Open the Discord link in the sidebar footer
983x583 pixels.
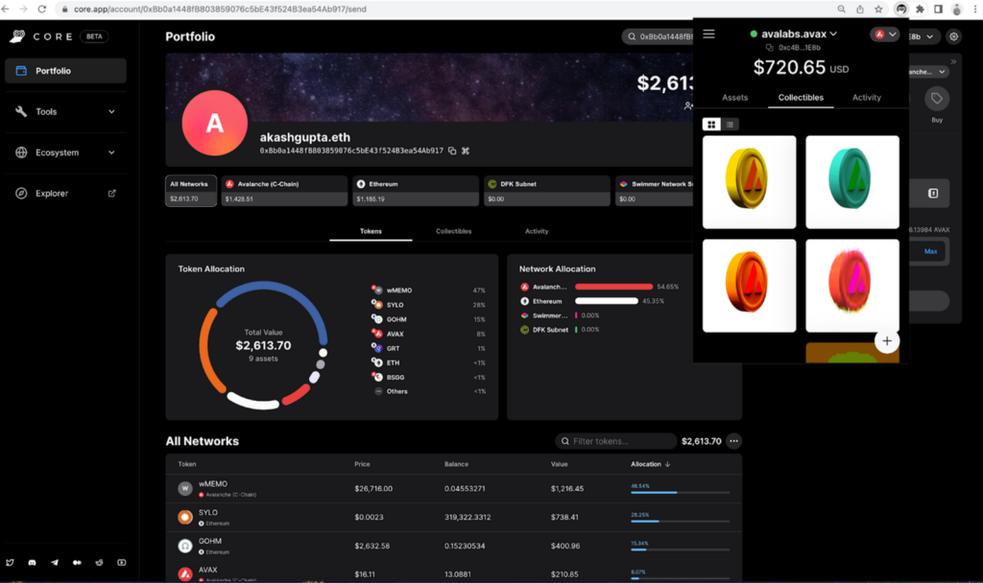(32, 562)
